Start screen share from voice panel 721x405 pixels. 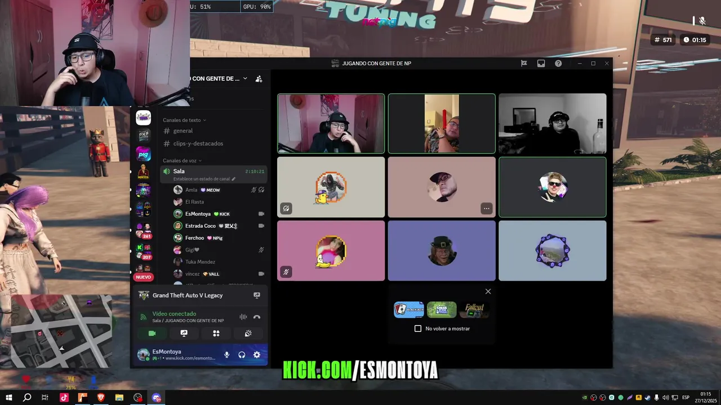click(x=184, y=334)
